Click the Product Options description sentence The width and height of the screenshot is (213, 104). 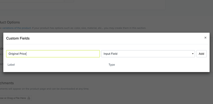(73, 28)
